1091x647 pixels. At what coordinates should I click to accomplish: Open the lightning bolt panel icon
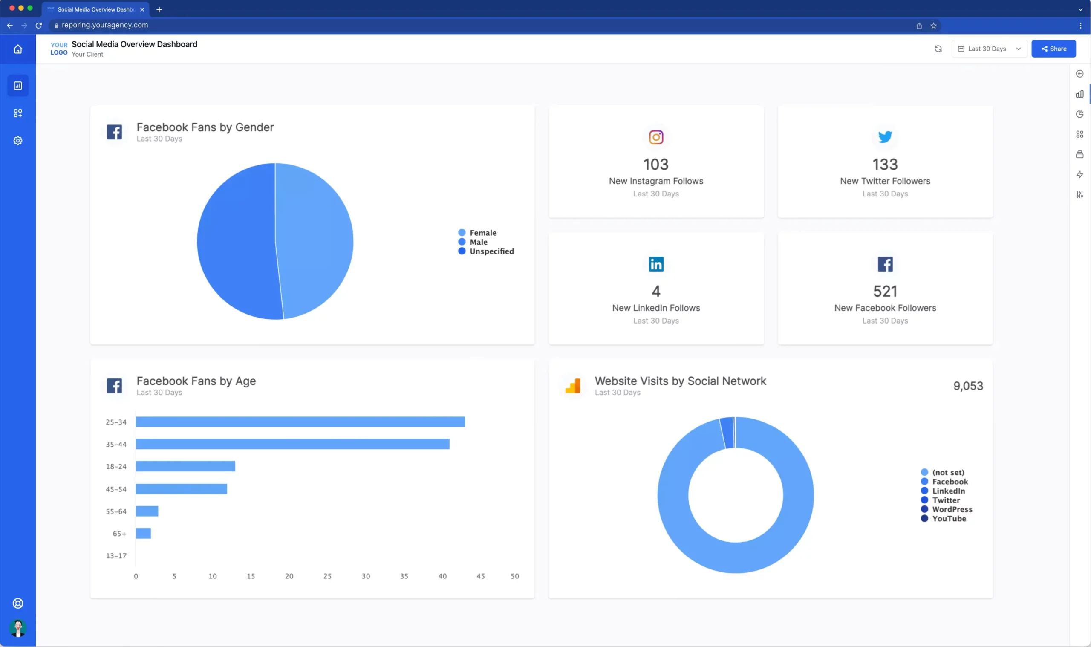[x=1079, y=174]
